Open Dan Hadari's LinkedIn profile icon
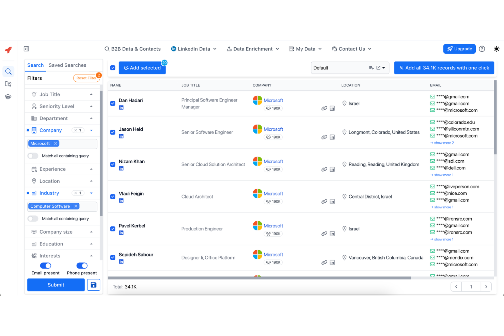The height and width of the screenshot is (336, 504). tap(121, 107)
